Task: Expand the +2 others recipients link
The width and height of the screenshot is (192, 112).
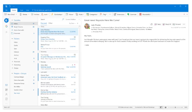Action: 148,29
